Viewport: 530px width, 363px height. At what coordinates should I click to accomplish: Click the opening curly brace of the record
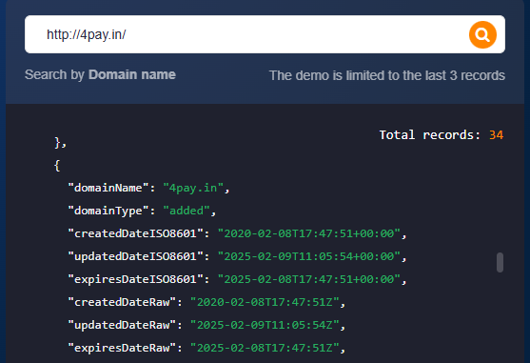click(57, 166)
